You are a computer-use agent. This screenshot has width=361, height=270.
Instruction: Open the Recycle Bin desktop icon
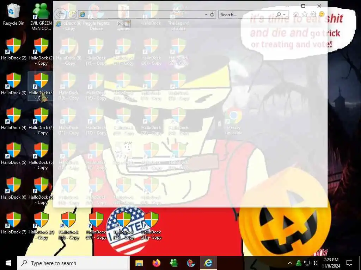coord(14,14)
